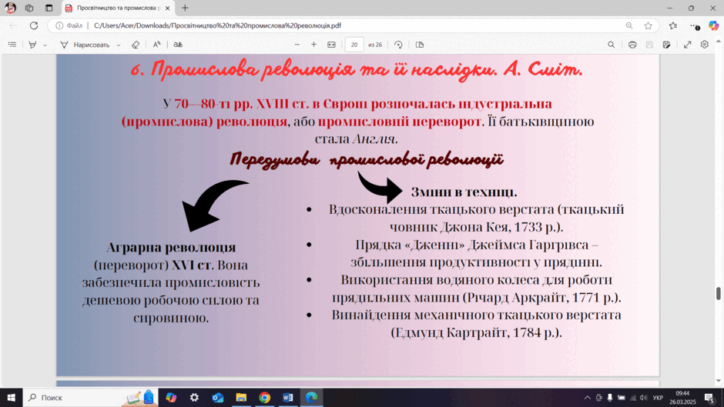
Task: Select the highlight tool
Action: click(32, 45)
